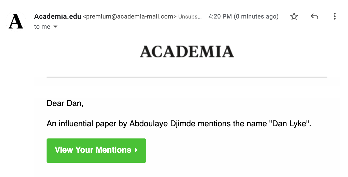This screenshot has height=177, width=348.
Task: Click the sender name Academia.edu
Action: point(57,16)
